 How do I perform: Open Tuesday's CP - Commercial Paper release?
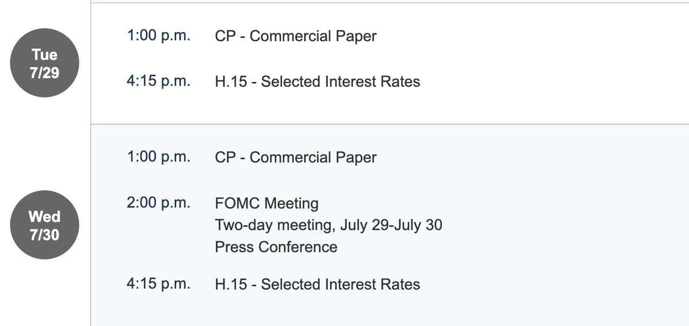click(x=296, y=36)
